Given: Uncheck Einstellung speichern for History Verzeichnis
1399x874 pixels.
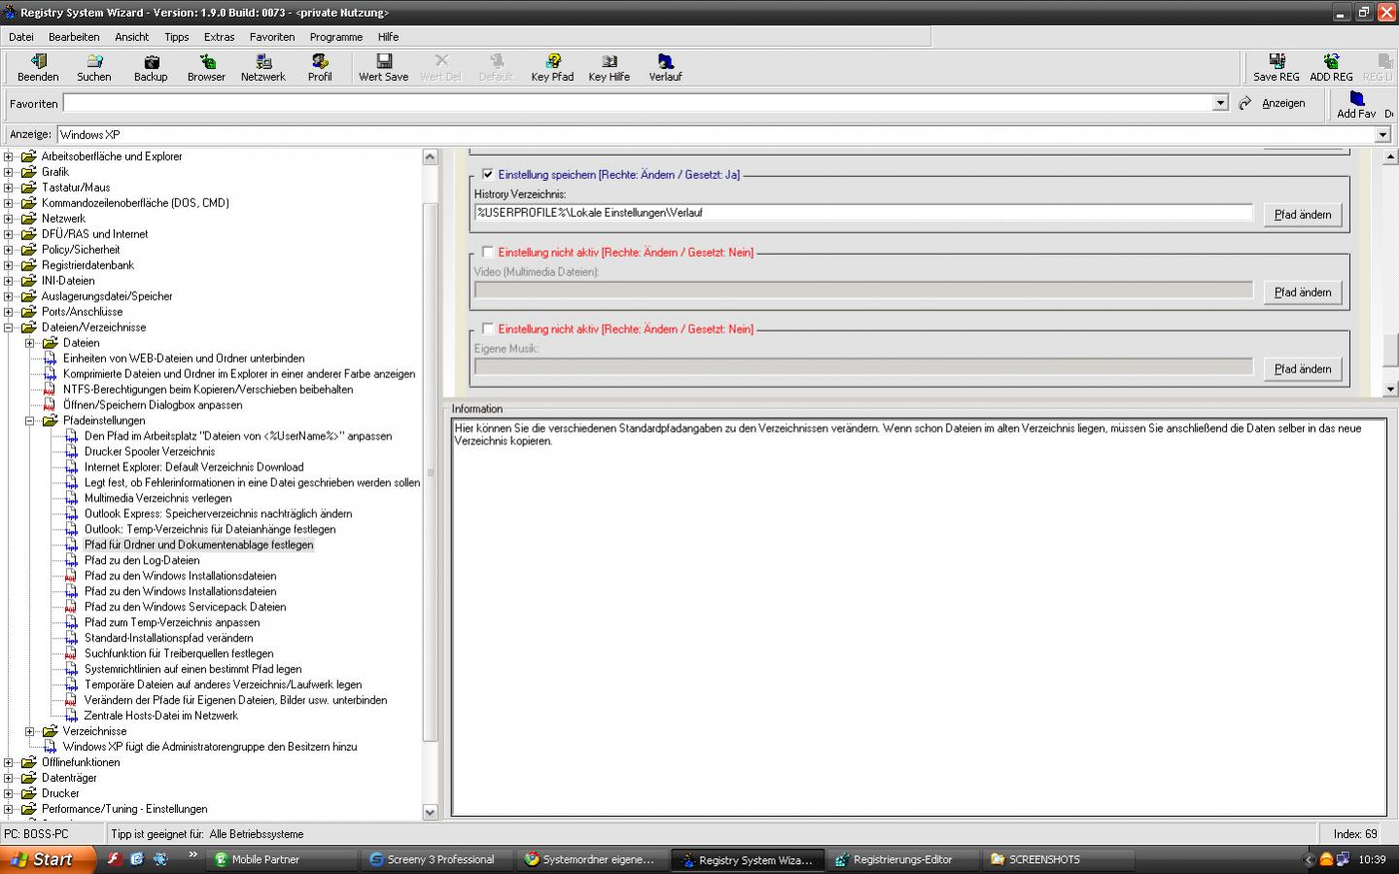Looking at the screenshot, I should (x=488, y=175).
